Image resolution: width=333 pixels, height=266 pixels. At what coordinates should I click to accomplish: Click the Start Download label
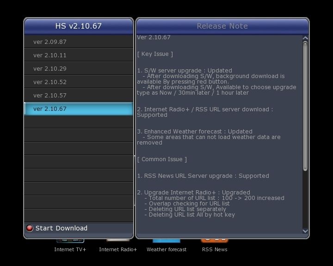pyautogui.click(x=62, y=228)
